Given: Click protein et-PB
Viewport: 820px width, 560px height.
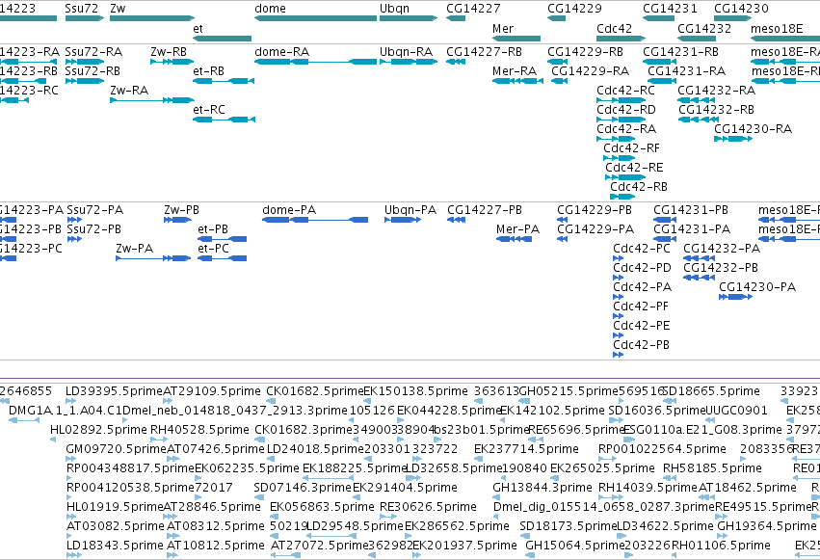Looking at the screenshot, I should click(223, 239).
